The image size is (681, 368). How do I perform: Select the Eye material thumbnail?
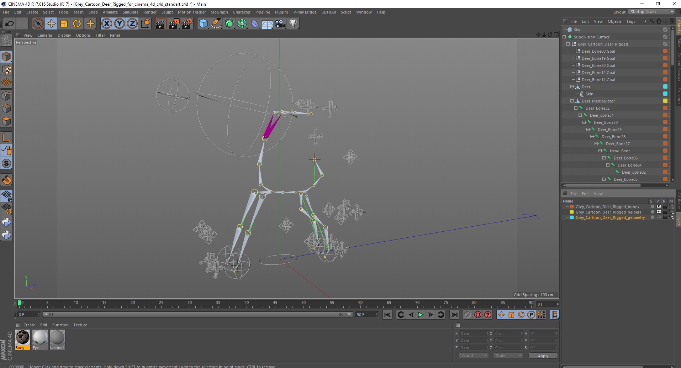(x=40, y=340)
